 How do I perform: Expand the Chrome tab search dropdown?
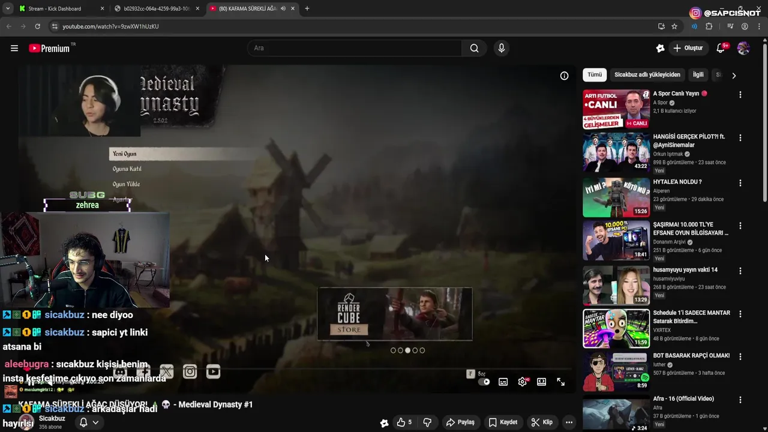[7, 8]
